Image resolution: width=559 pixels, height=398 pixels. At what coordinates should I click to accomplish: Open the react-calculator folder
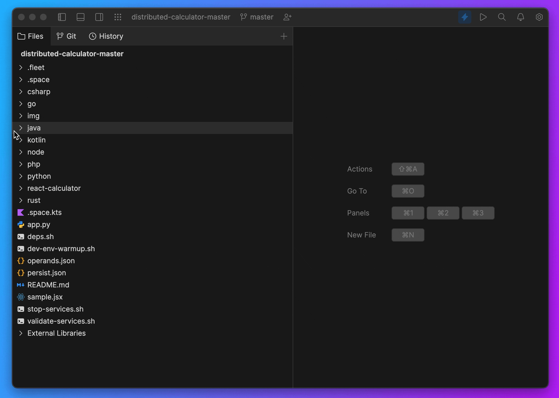coord(54,188)
